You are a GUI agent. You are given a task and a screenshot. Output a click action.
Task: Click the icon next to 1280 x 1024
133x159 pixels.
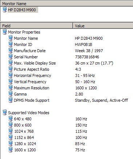[x=11, y=143]
